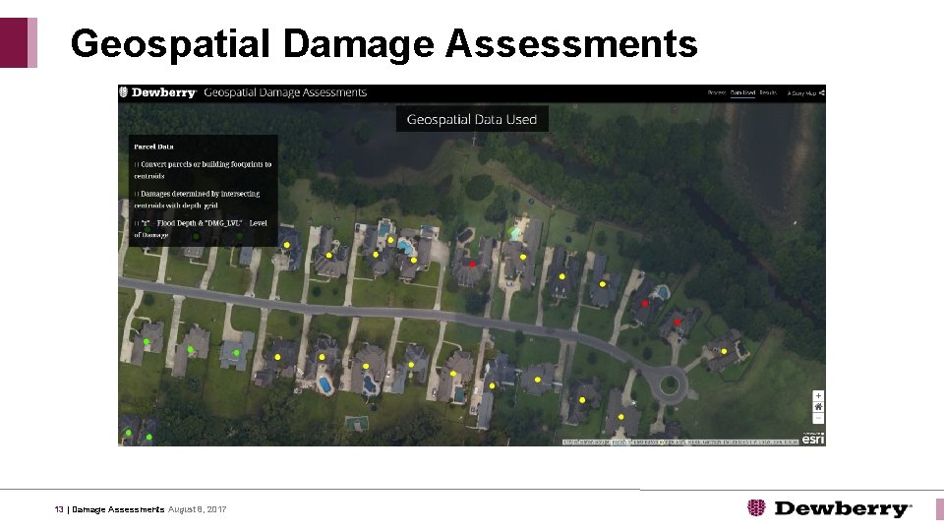Click the esri logo on the map
The image size is (944, 531).
coord(813,439)
